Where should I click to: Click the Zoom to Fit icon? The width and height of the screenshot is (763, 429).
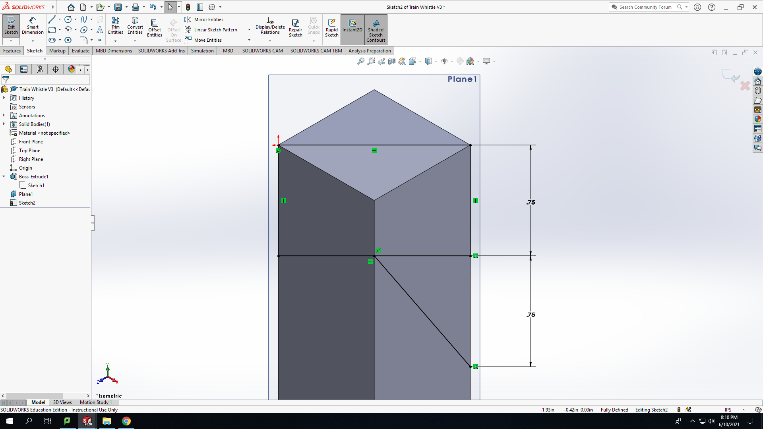[x=360, y=61]
